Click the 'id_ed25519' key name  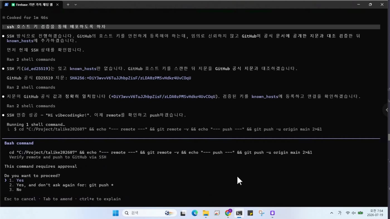click(x=36, y=69)
